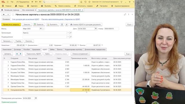Click the question mark next to Начислено
The image size is (185, 104).
point(26,45)
